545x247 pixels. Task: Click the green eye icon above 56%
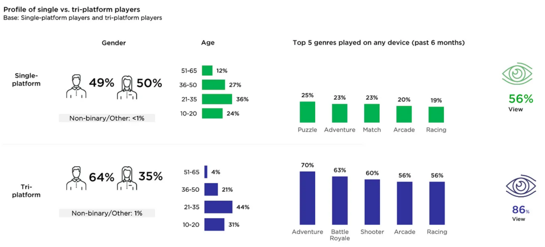(x=517, y=74)
